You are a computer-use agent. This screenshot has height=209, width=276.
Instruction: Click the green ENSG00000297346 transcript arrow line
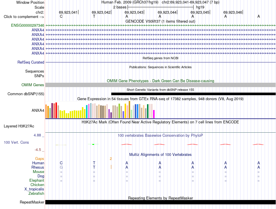[161, 26]
